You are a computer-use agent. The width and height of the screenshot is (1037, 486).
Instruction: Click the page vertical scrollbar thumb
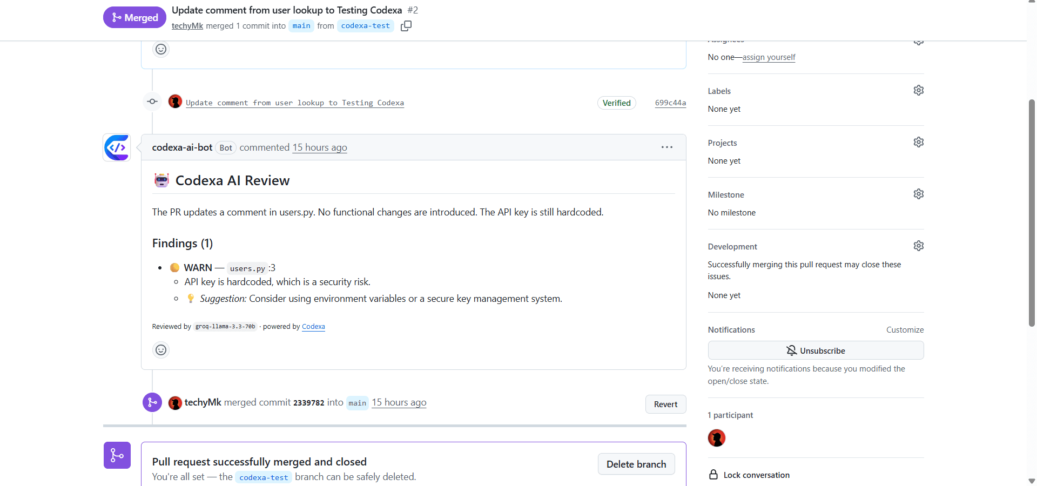coord(1032,213)
